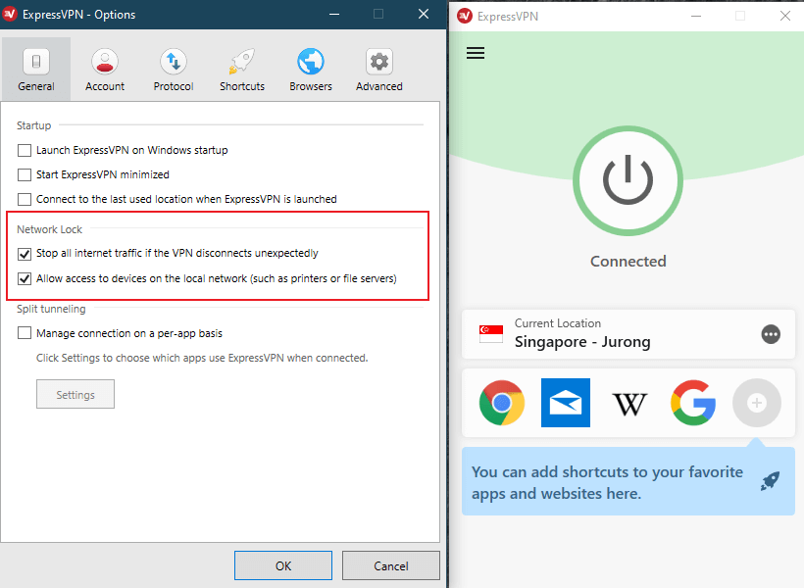Open the Wikipedia shortcut icon

629,404
